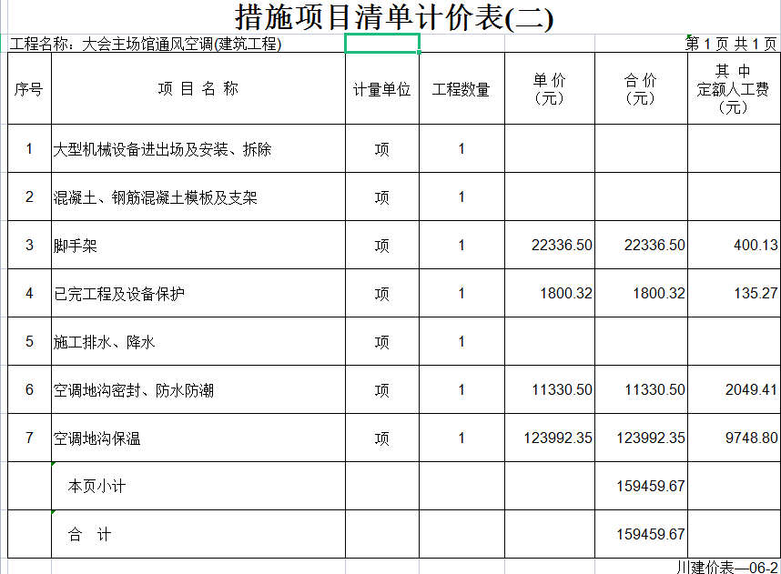Screen dimensions: 781x574
Task: Select the 其中定额人工费 header cell
Action: point(734,88)
